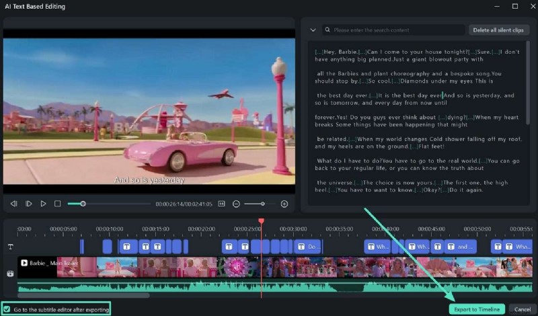Uncheck Go to the subtitle editor after exporting
Screen dimensions: 538x316
pyautogui.click(x=7, y=309)
